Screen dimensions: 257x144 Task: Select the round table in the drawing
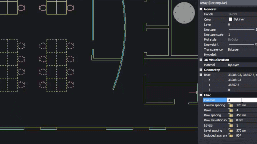184,13
